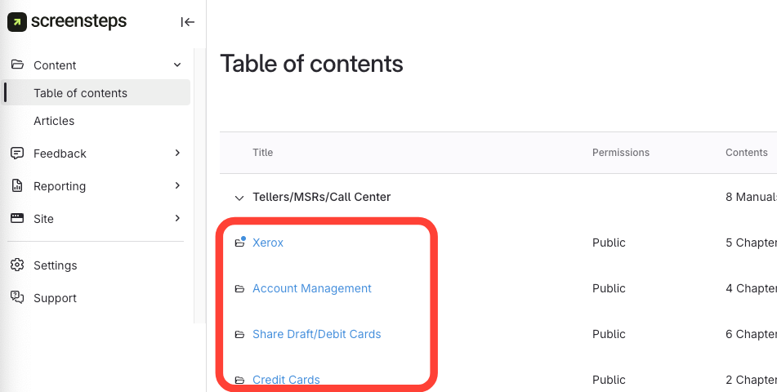Click the Xerox manual folder icon

240,243
